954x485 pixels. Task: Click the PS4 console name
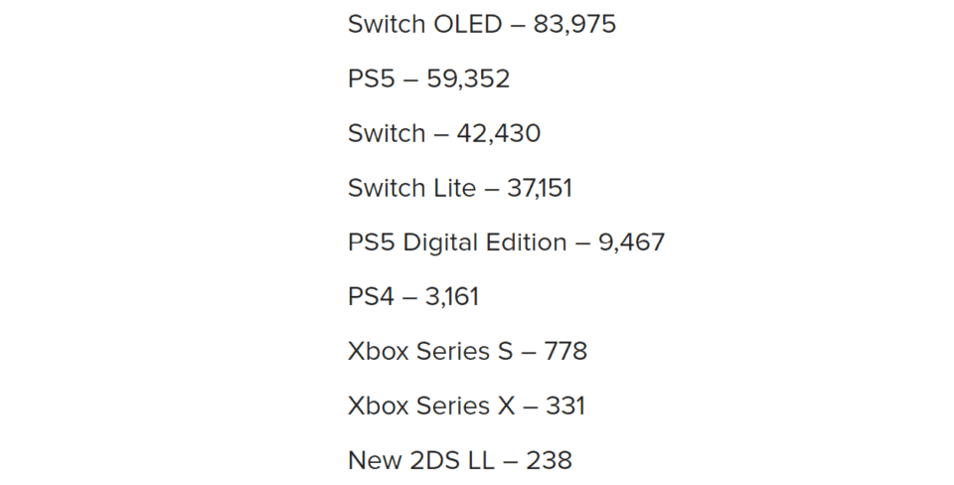(371, 297)
